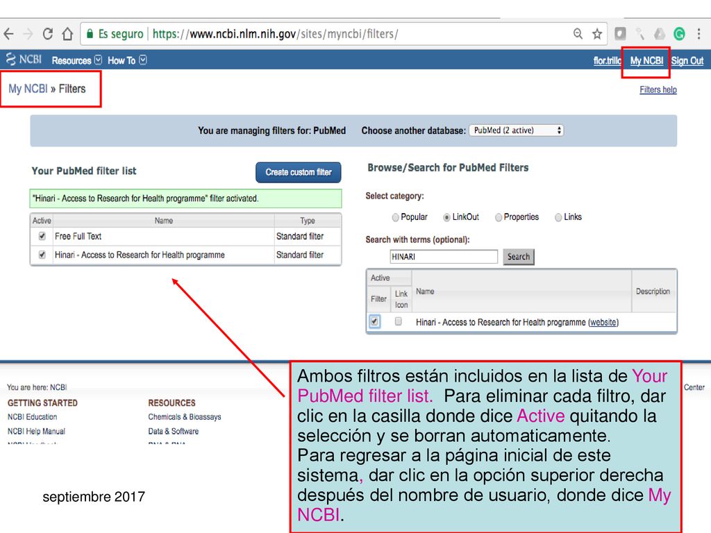Click the Sign Out link
711x533 pixels.
click(687, 61)
